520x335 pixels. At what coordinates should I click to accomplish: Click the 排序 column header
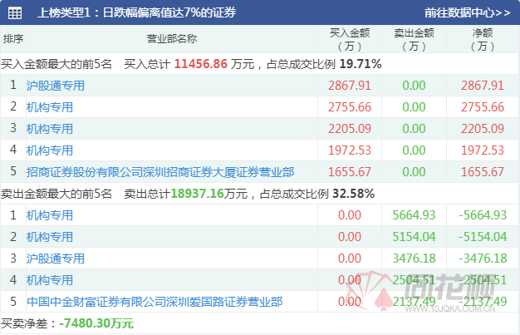pyautogui.click(x=13, y=39)
